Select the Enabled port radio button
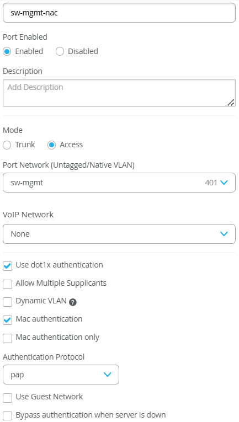Image resolution: width=239 pixels, height=422 pixels. (7, 51)
